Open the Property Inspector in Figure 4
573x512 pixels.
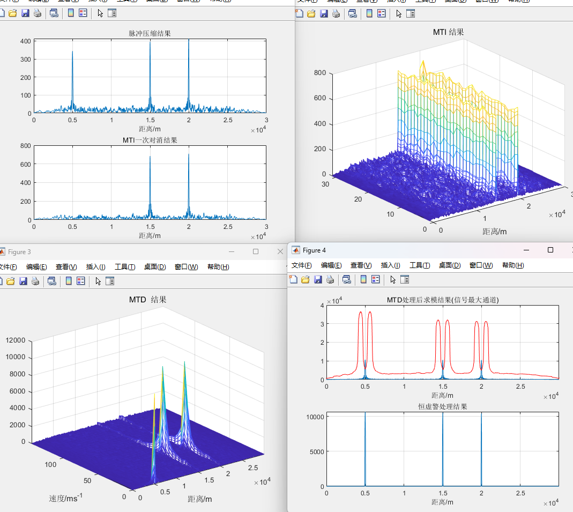[x=405, y=279]
